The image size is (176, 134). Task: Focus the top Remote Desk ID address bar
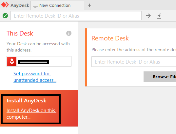click(76, 16)
